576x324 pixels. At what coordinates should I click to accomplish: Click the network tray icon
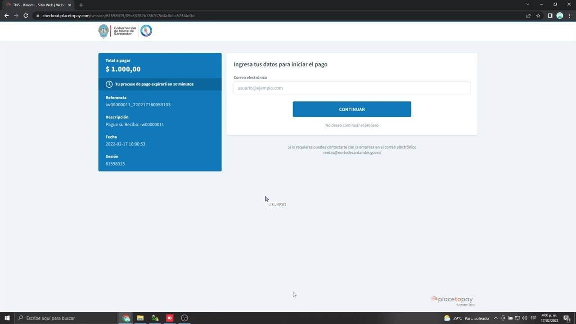[517, 318]
